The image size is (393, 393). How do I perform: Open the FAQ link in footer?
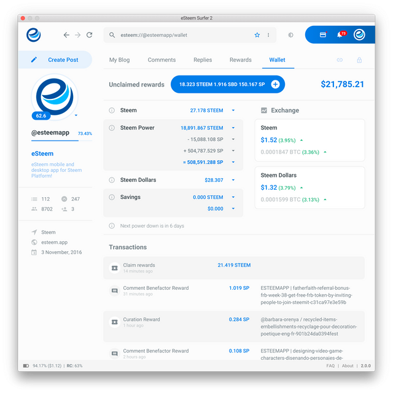pyautogui.click(x=330, y=366)
